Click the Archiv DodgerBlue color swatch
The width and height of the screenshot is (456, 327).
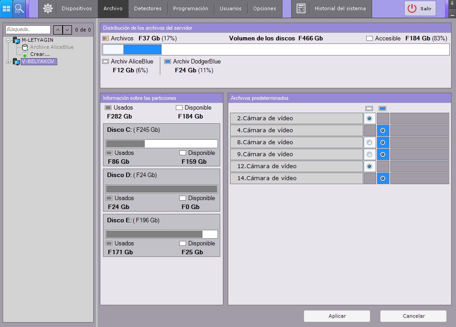click(x=167, y=62)
